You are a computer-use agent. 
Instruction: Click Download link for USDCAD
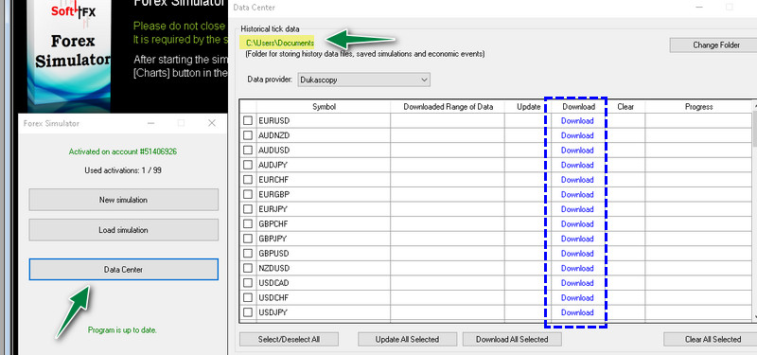(x=577, y=282)
